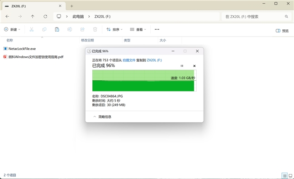Click the computer icon in address bar
This screenshot has height=179, width=294.
pos(59,16)
